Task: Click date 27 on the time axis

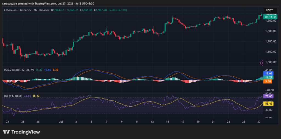Action: coord(259,122)
